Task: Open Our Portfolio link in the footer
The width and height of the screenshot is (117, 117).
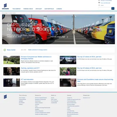Action: click(x=22, y=103)
